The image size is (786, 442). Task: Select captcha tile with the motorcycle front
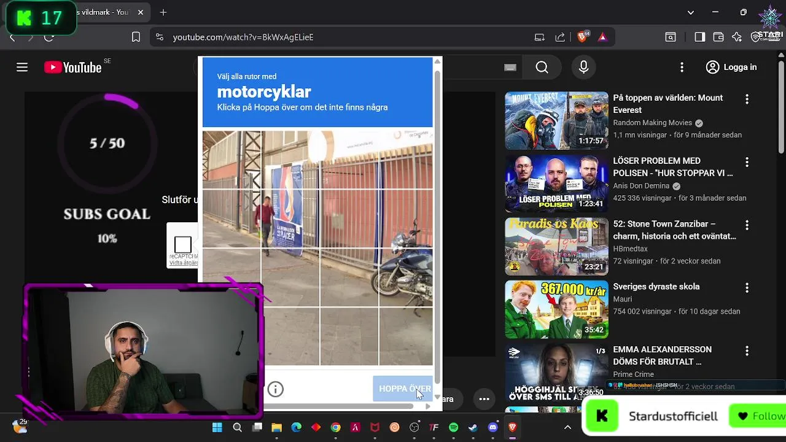[406, 277]
